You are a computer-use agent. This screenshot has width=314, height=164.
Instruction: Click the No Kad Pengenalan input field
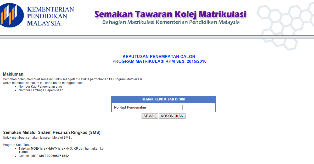coord(167,107)
